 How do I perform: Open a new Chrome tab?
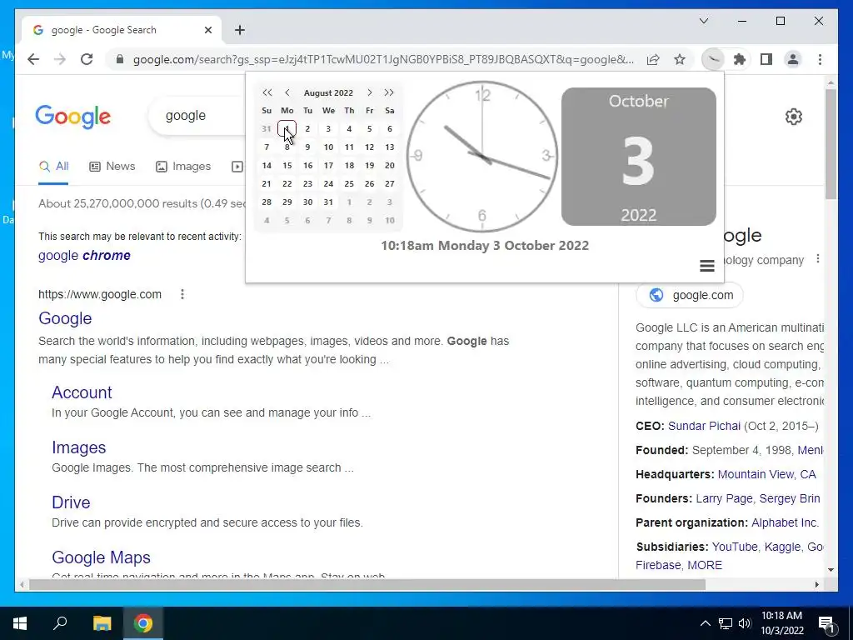pos(240,30)
